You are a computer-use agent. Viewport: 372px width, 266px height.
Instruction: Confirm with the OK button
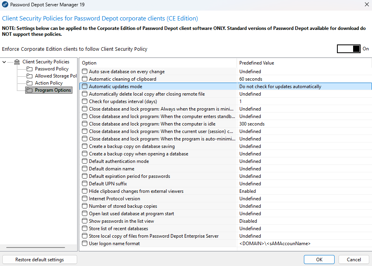click(319, 260)
